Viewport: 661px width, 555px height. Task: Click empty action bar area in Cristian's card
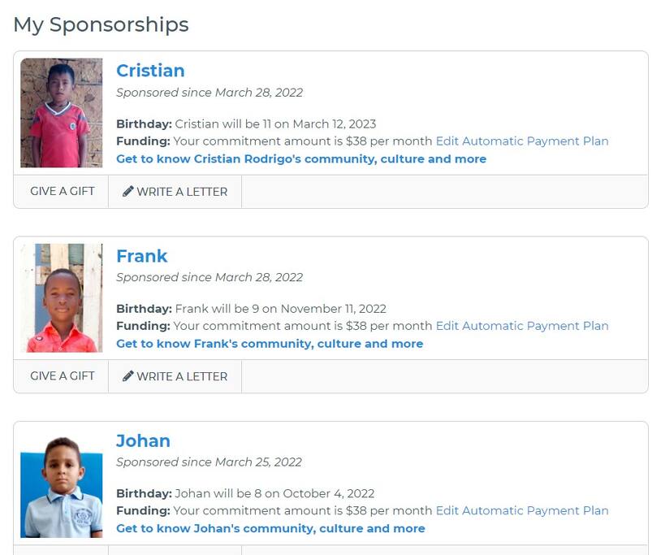click(x=443, y=192)
